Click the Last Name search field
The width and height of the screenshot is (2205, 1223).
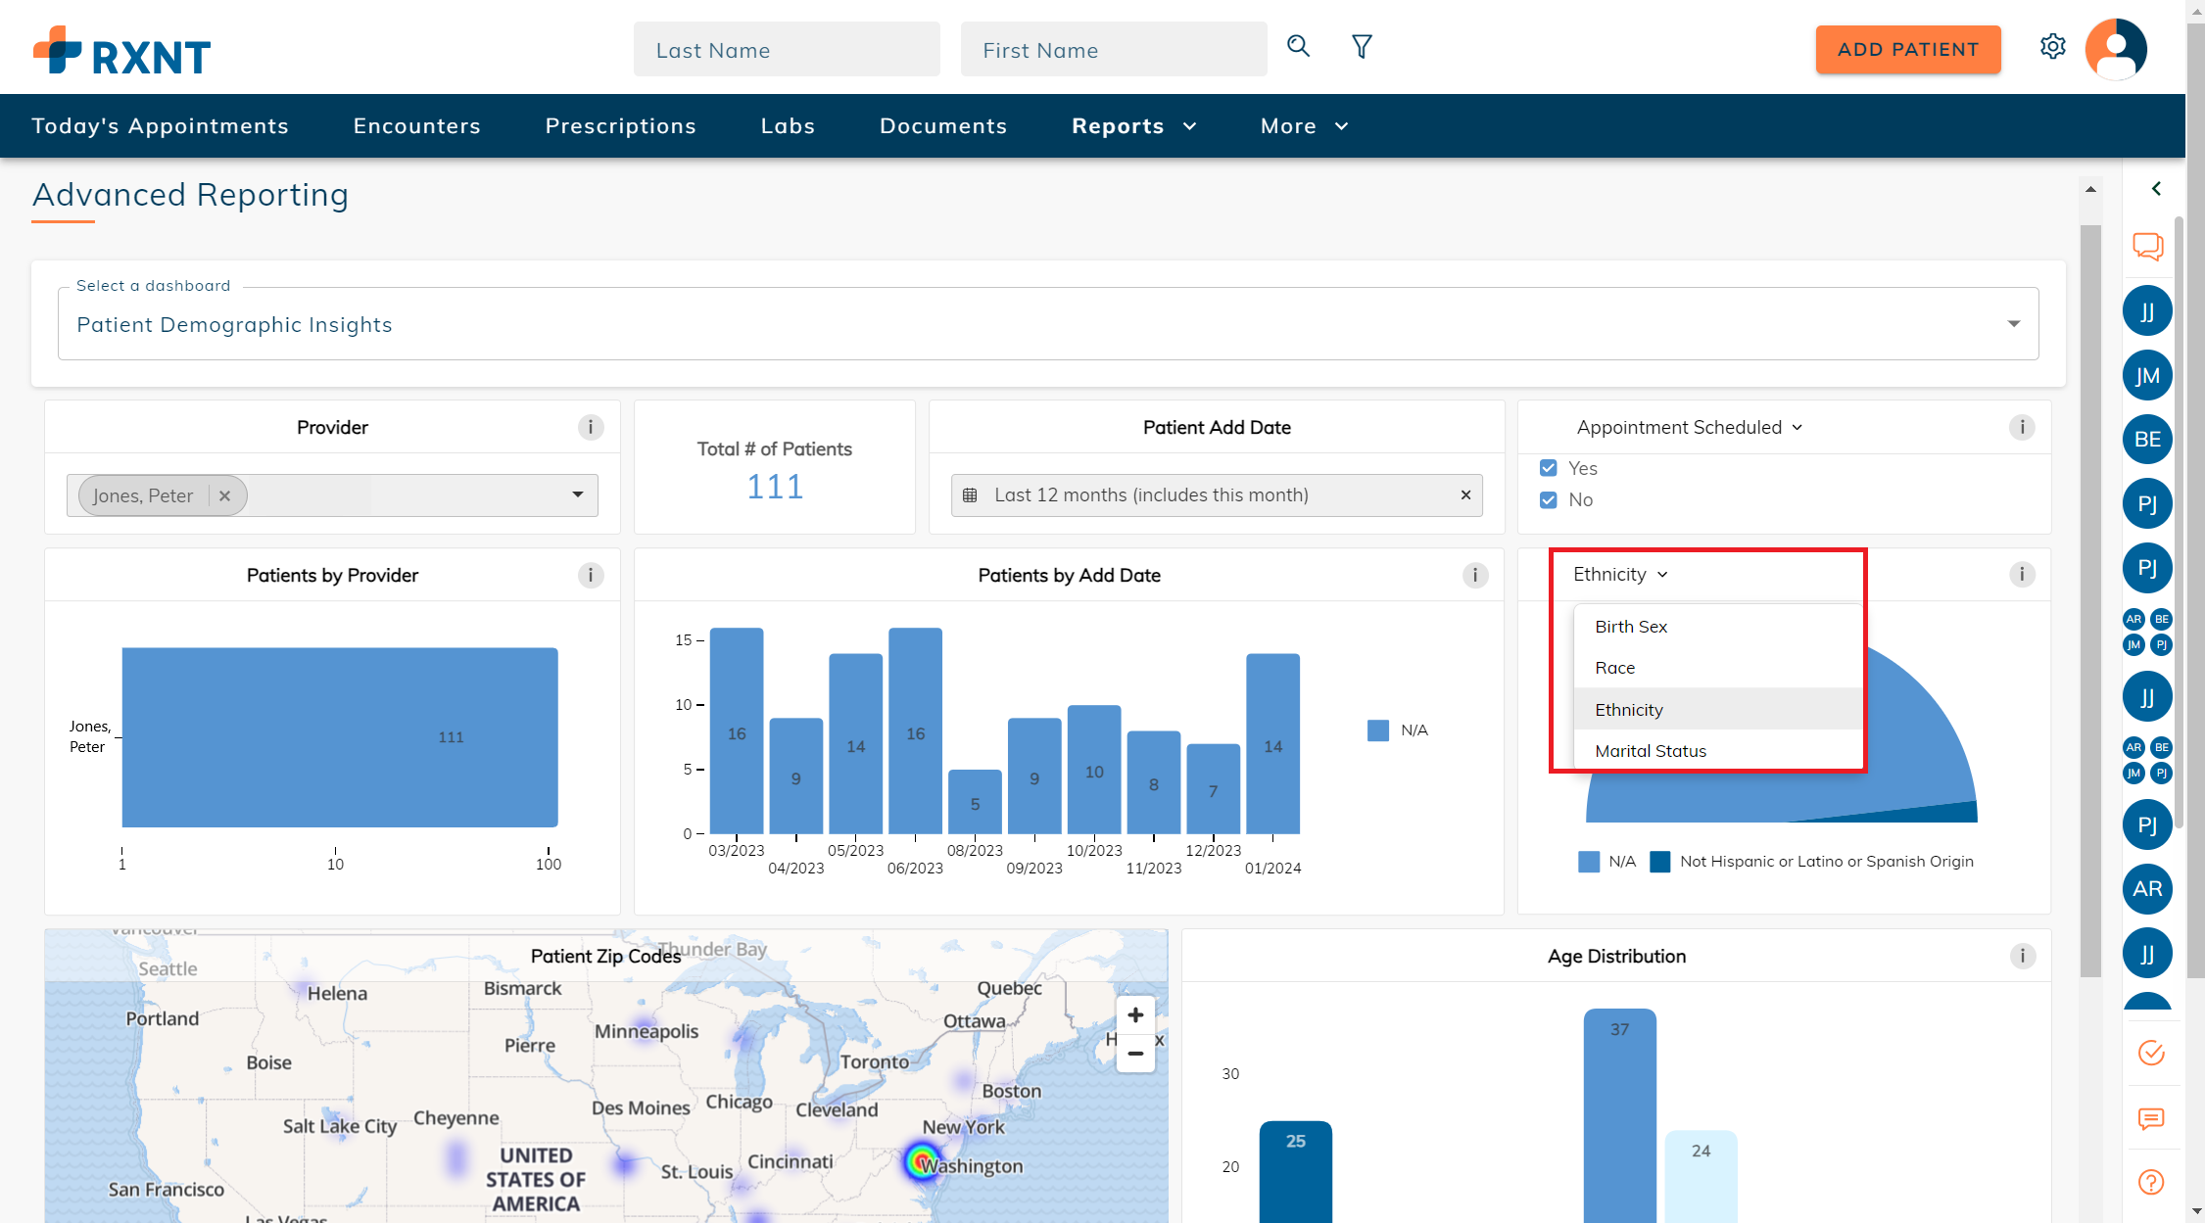click(786, 50)
